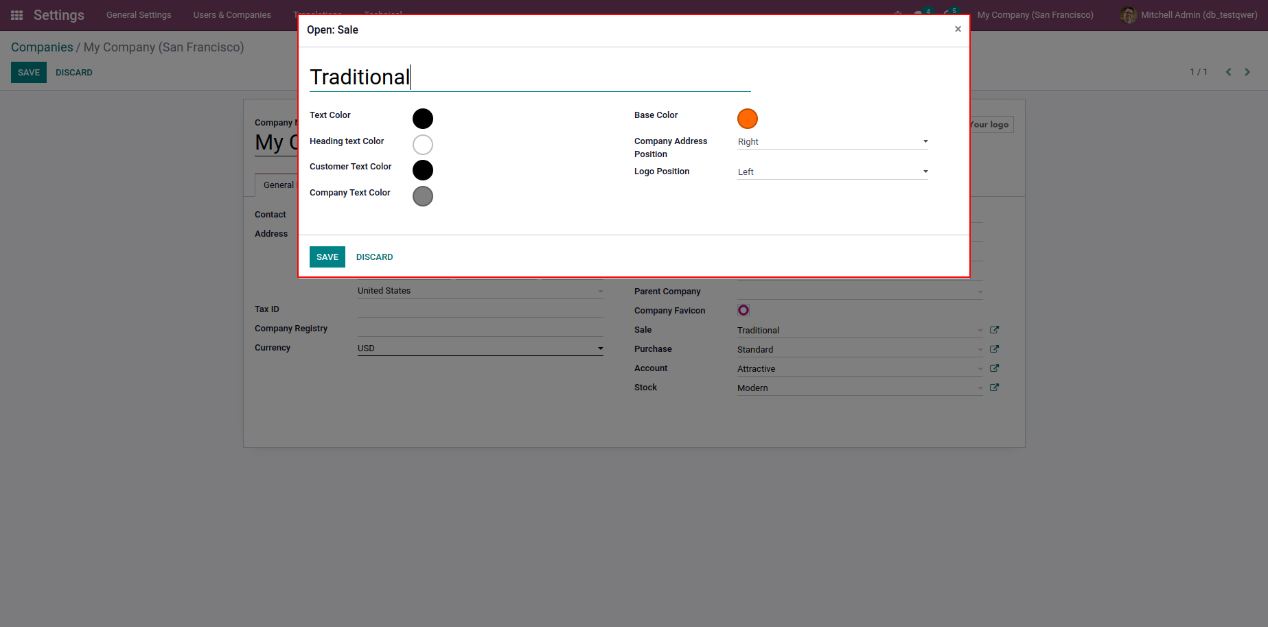
Task: Click the Sale field label
Action: click(643, 330)
